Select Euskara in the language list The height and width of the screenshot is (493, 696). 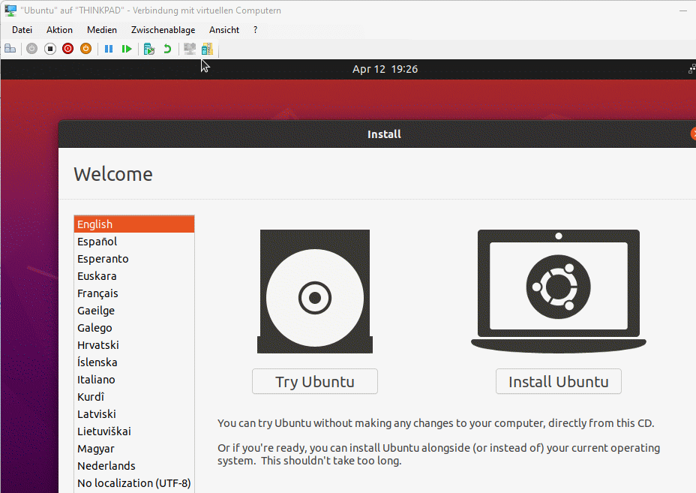pyautogui.click(x=134, y=276)
